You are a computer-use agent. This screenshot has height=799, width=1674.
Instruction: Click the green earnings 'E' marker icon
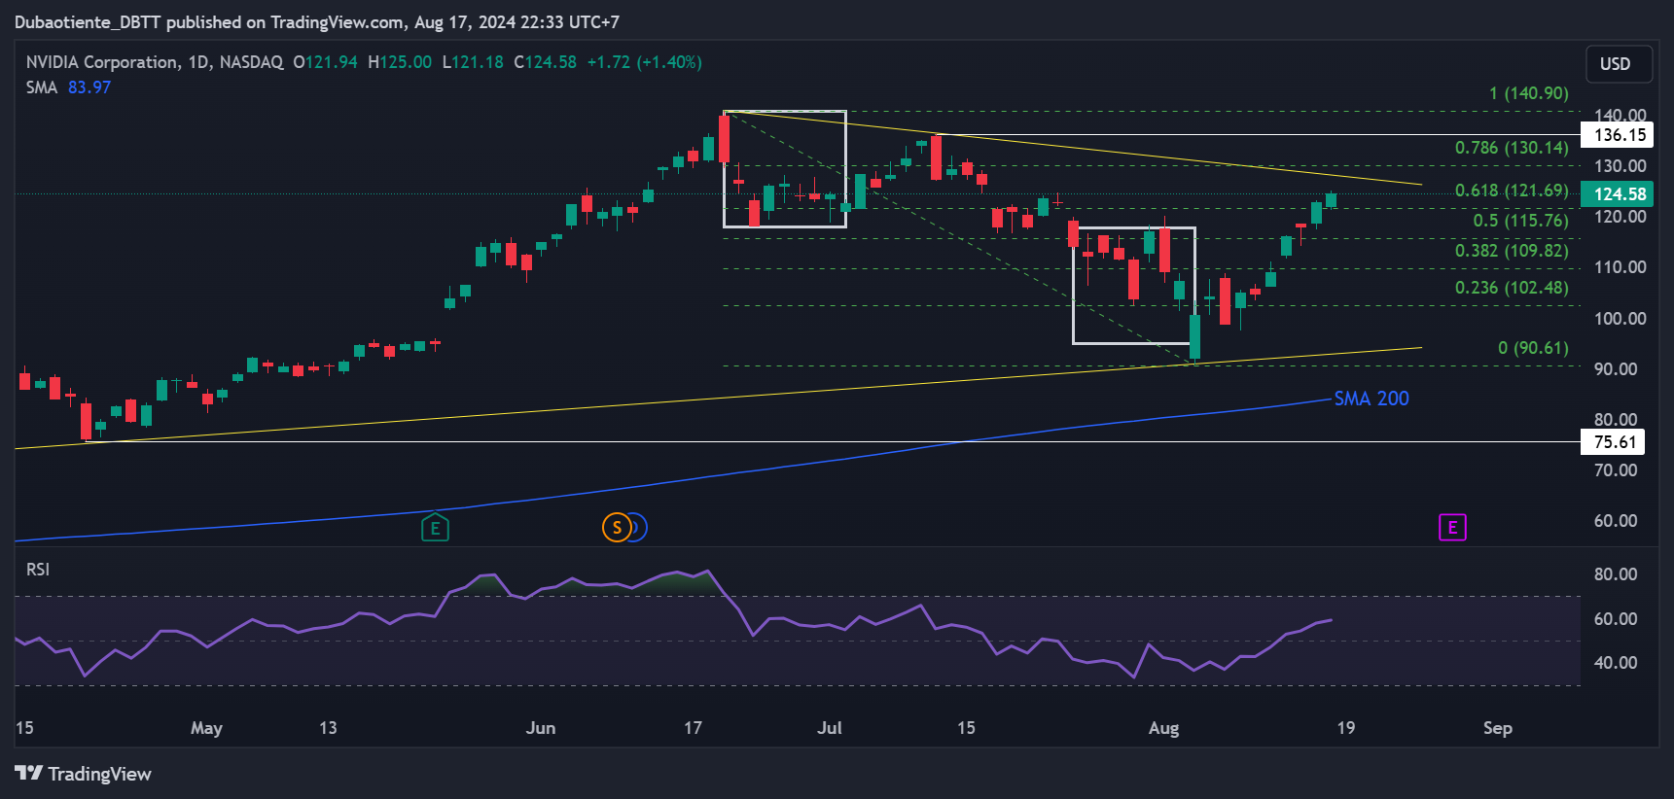(x=435, y=528)
